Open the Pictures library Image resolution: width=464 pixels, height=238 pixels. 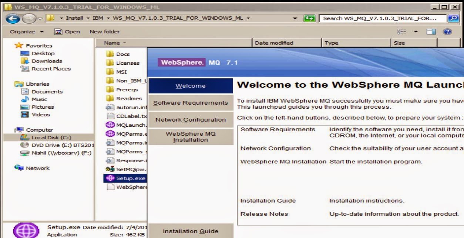(x=43, y=107)
